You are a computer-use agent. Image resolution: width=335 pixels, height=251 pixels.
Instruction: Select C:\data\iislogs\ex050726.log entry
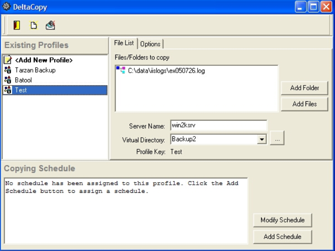pyautogui.click(x=166, y=71)
